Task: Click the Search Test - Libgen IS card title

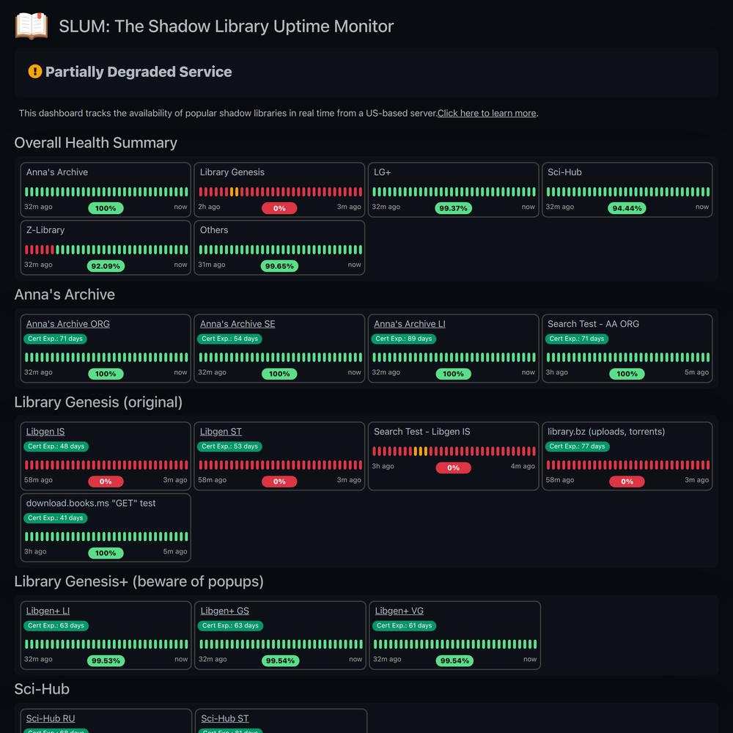Action: [x=421, y=432]
